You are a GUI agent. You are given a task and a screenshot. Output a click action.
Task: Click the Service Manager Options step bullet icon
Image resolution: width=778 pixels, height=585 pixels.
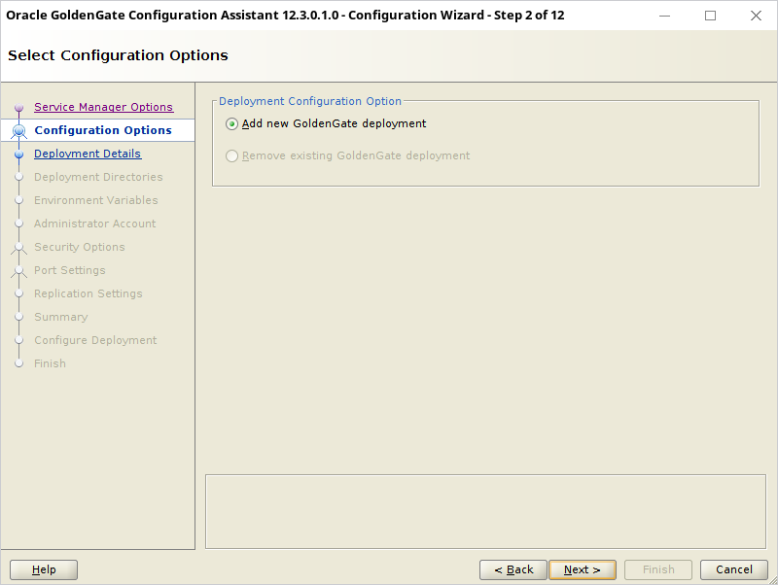point(18,107)
